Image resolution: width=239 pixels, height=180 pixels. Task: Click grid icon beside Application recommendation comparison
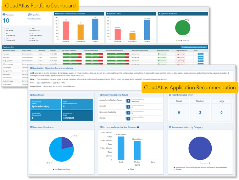click(56, 14)
